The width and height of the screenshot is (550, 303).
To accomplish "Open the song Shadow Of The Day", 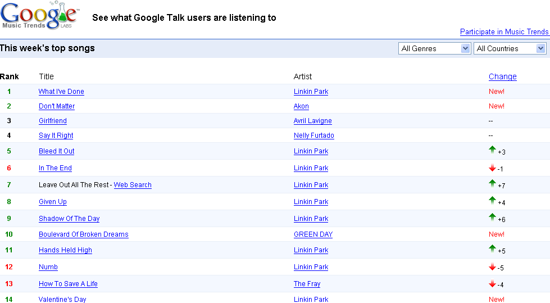I will coord(69,219).
